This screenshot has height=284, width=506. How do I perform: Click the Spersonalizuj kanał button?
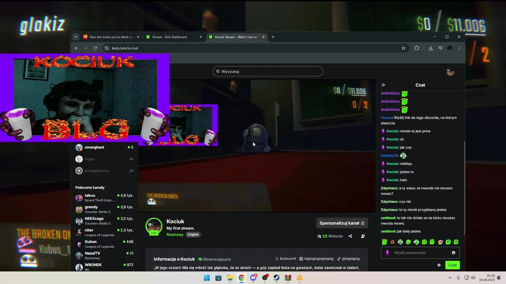coord(342,223)
